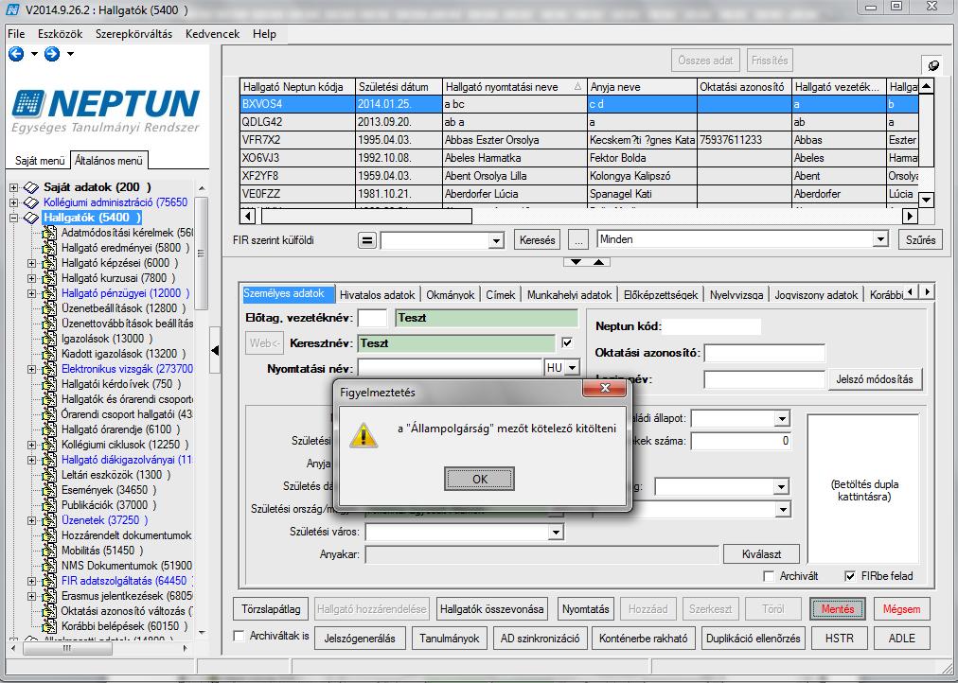The width and height of the screenshot is (958, 683).
Task: Click the Hallgatók (5400) menu icon
Action: pyautogui.click(x=31, y=218)
